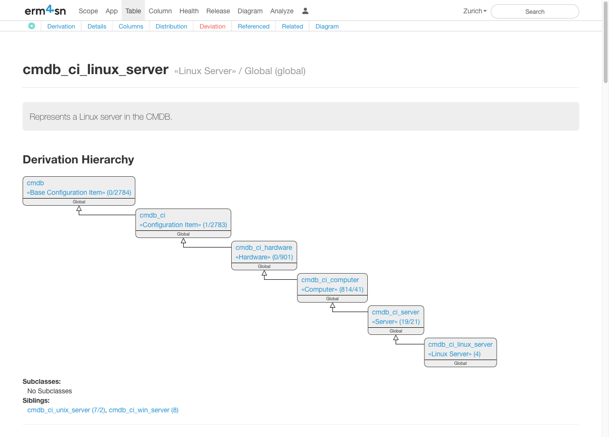Click the cmdb_ci_server hierarchy box

click(395, 317)
